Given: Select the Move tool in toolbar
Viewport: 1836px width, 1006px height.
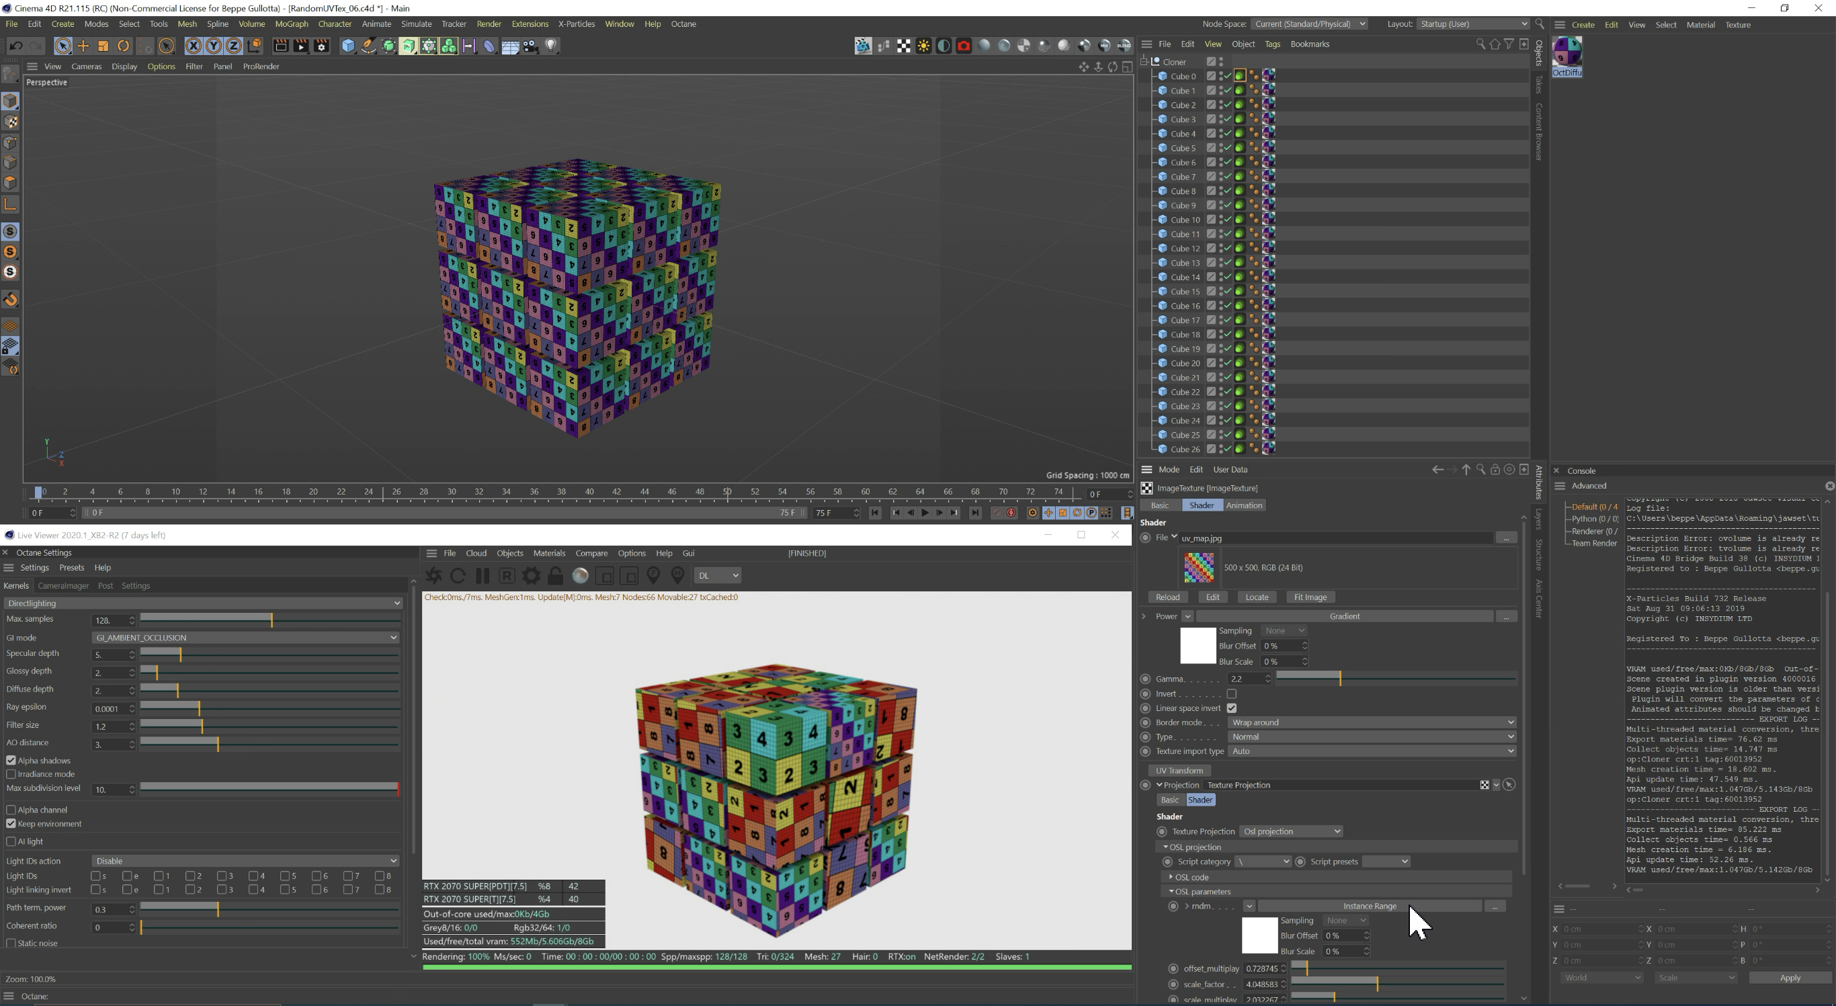Looking at the screenshot, I should 83,46.
